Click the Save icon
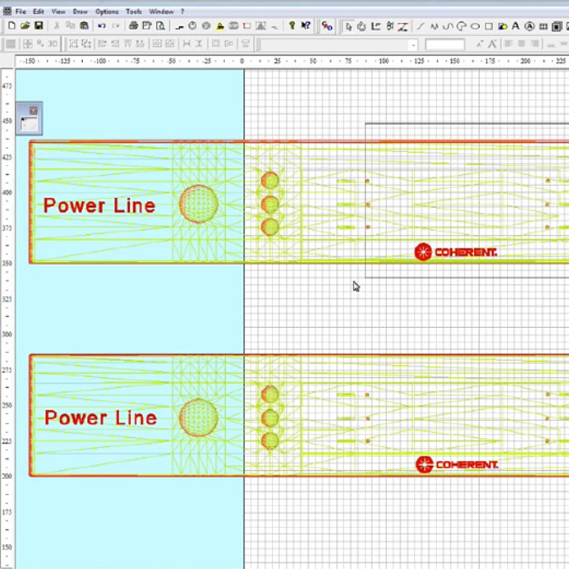The image size is (569, 569). click(x=40, y=26)
